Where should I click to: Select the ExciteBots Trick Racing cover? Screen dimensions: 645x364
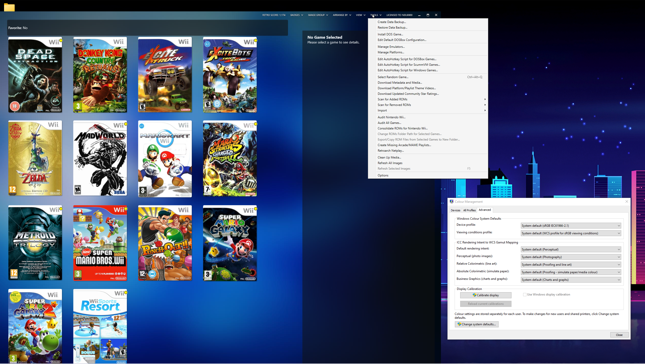[x=230, y=75]
